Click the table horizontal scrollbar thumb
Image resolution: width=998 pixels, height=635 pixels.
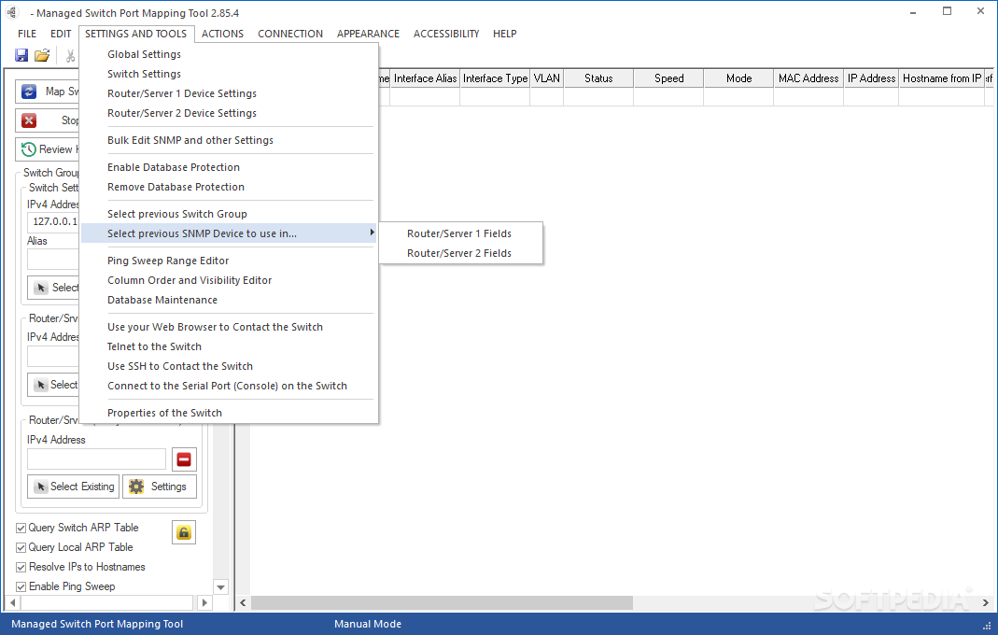pos(442,602)
